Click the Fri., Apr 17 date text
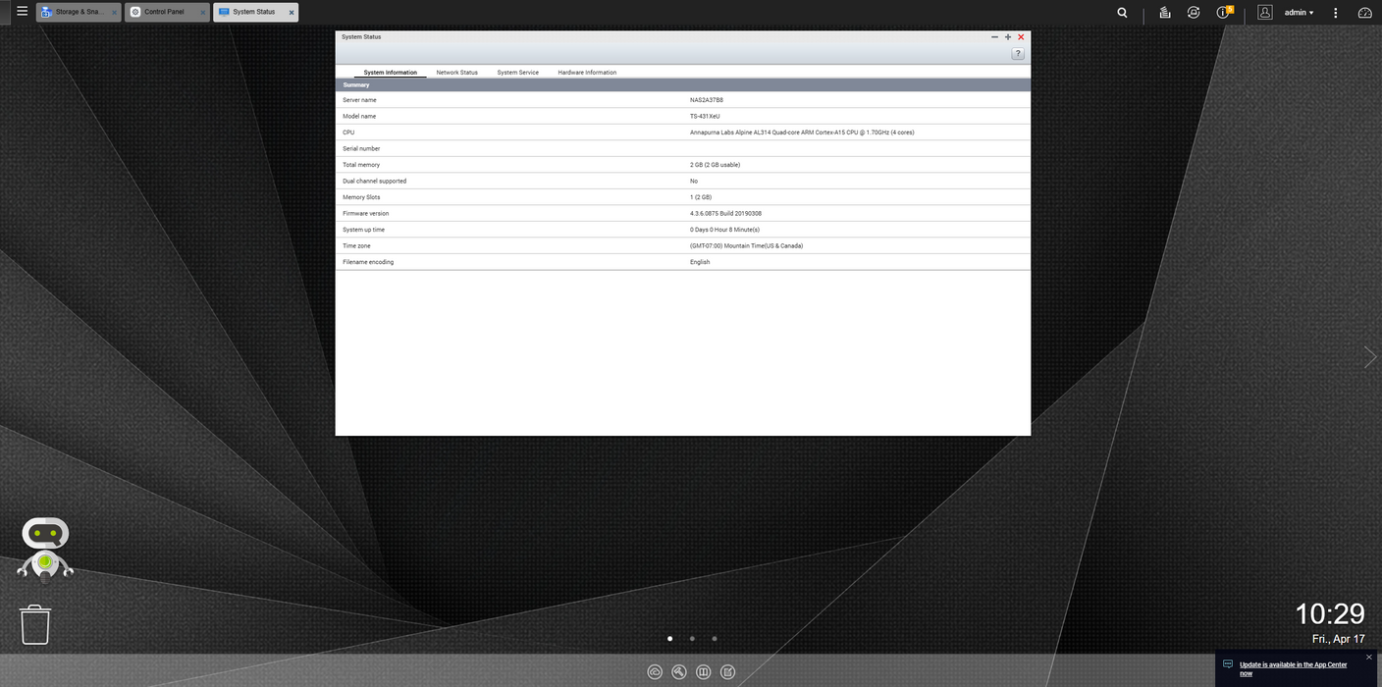The height and width of the screenshot is (687, 1382). [1338, 639]
